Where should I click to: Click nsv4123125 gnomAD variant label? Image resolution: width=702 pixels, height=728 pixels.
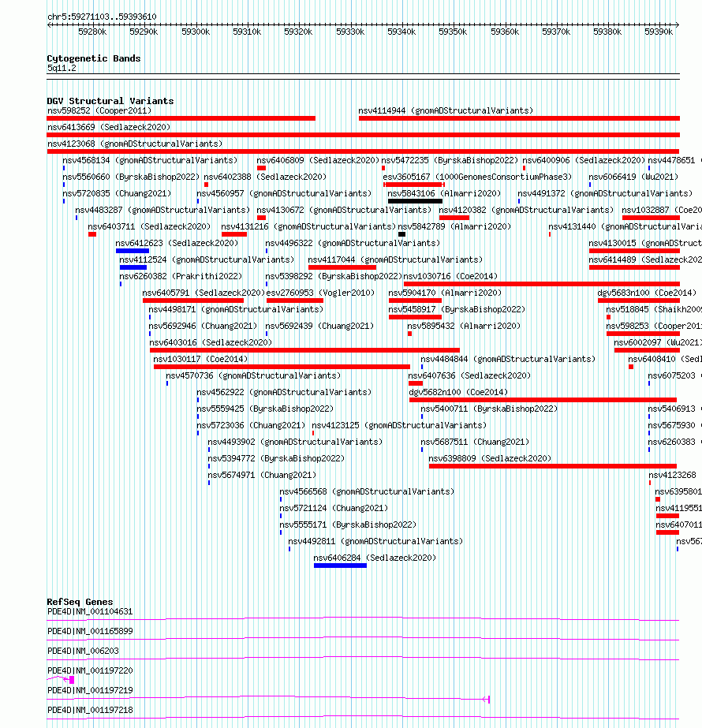click(x=399, y=425)
